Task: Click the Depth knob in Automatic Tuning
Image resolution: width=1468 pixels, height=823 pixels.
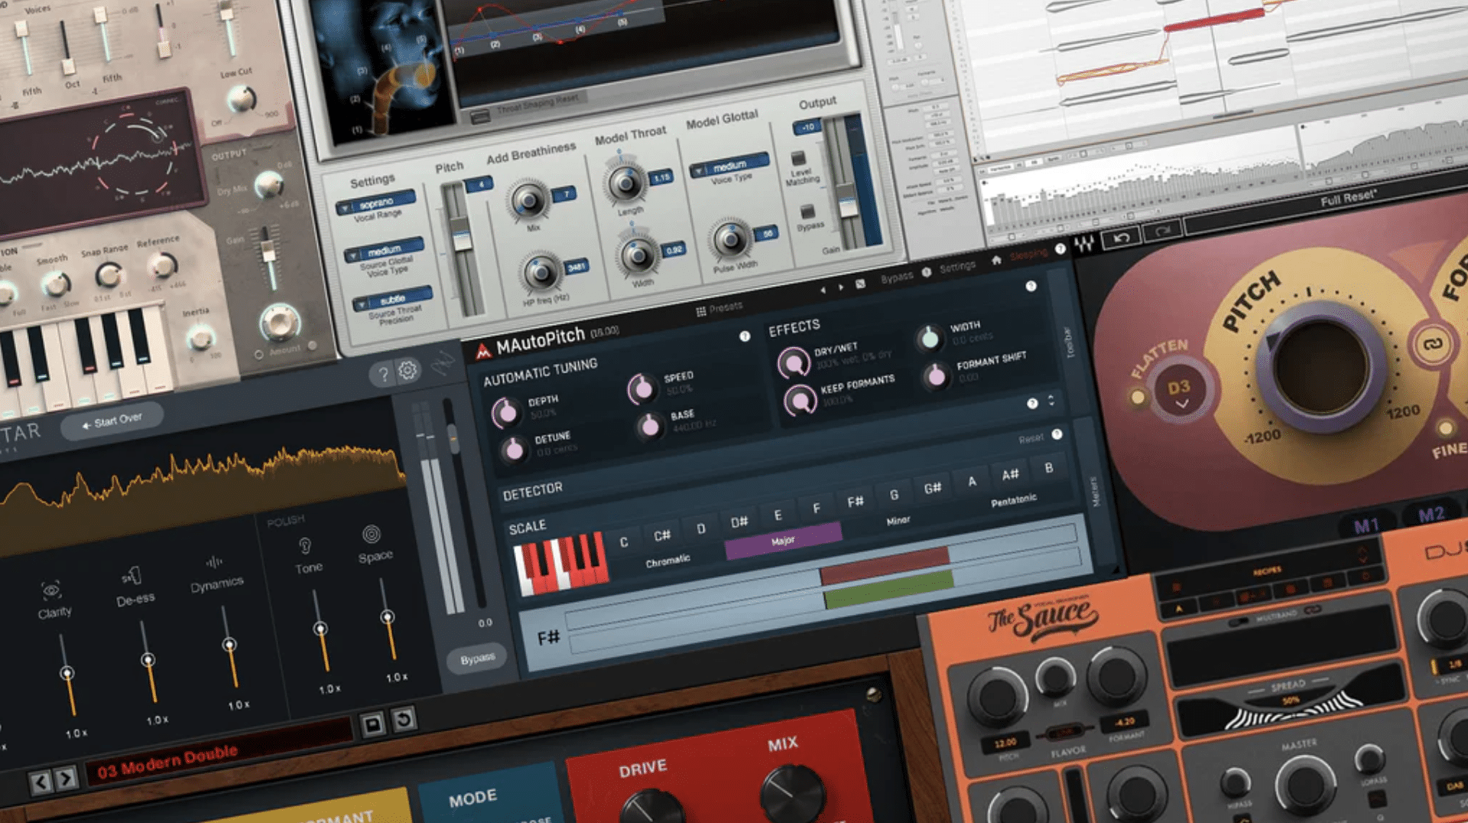Action: pos(505,412)
